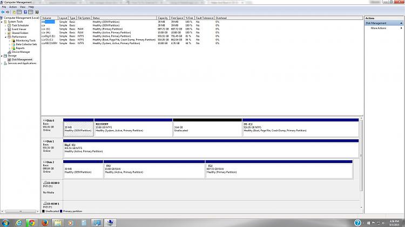
Task: Open Google Chrome from taskbar
Action: click(32, 223)
